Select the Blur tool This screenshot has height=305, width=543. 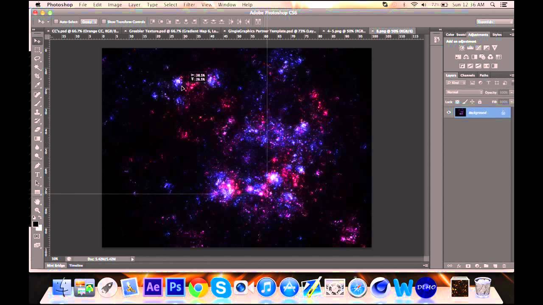point(37,148)
